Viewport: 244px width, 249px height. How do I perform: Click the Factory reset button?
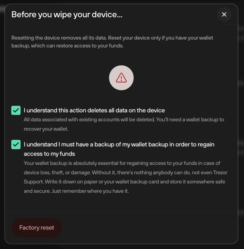pos(37,228)
